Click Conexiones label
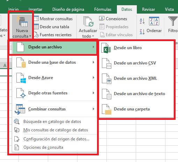Image resolution: width=178 pixels, height=162 pixels. pos(116,19)
